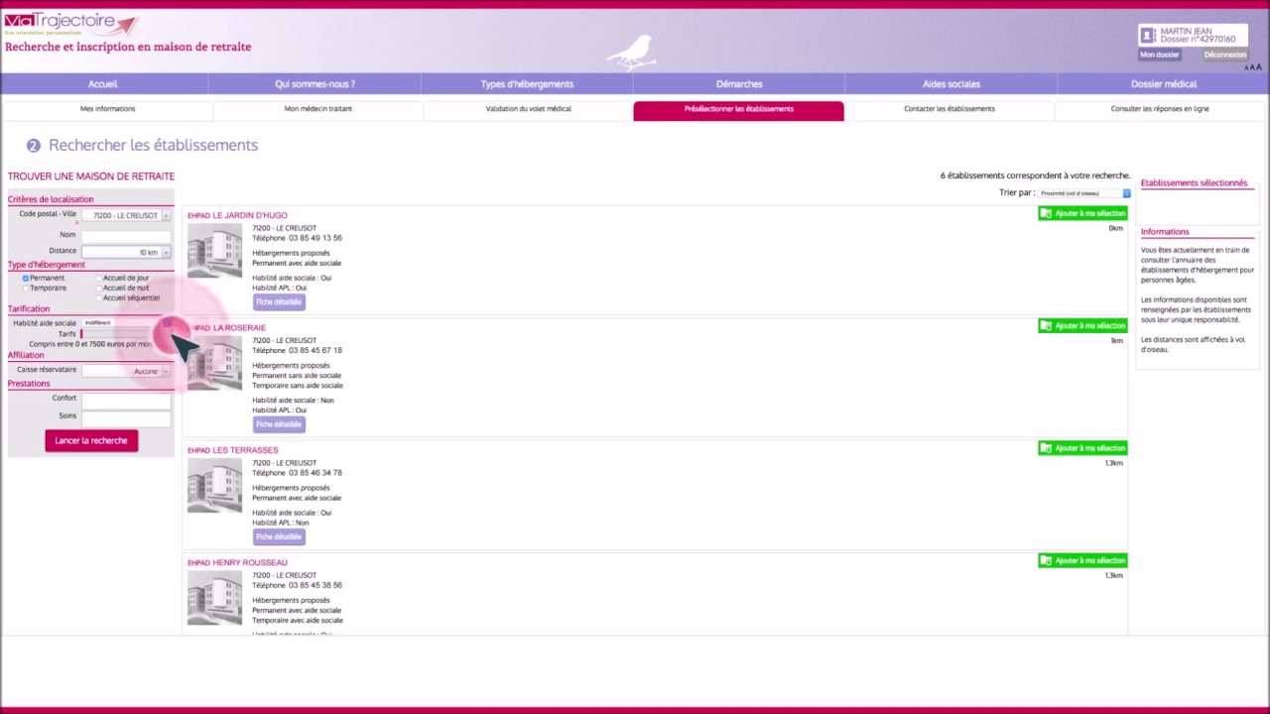This screenshot has height=714, width=1270.
Task: Switch to the Mon médecin traitant tab
Action: [x=317, y=109]
